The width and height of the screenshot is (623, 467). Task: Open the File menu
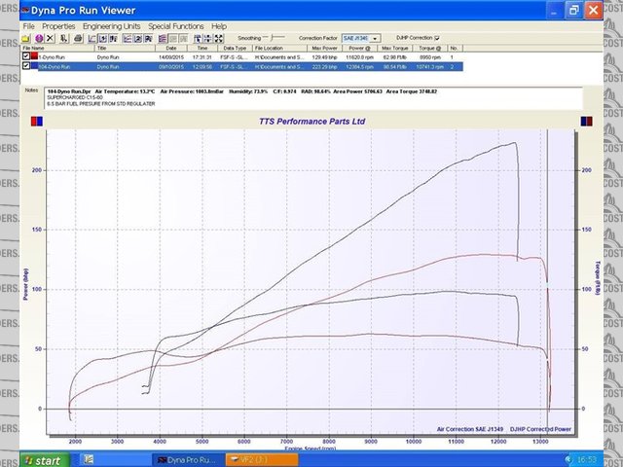tap(28, 25)
